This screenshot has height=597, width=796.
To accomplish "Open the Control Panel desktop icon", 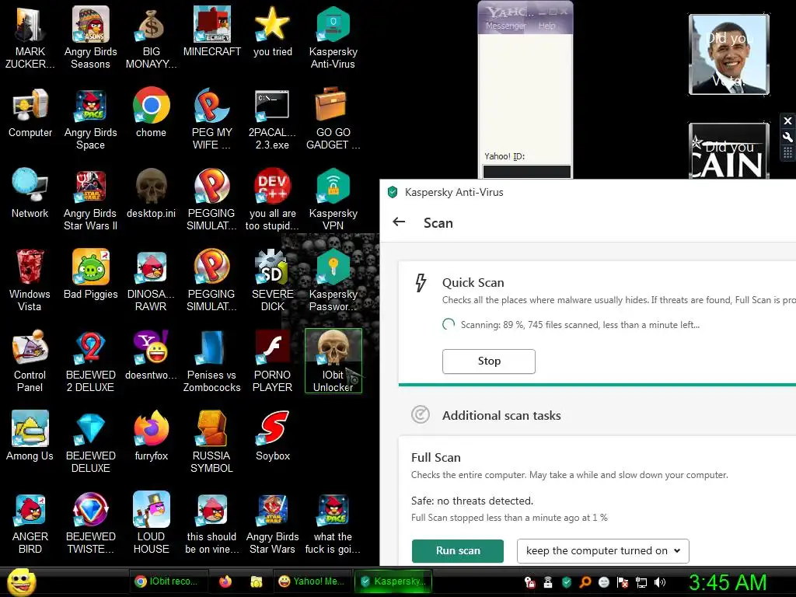I will click(x=30, y=361).
